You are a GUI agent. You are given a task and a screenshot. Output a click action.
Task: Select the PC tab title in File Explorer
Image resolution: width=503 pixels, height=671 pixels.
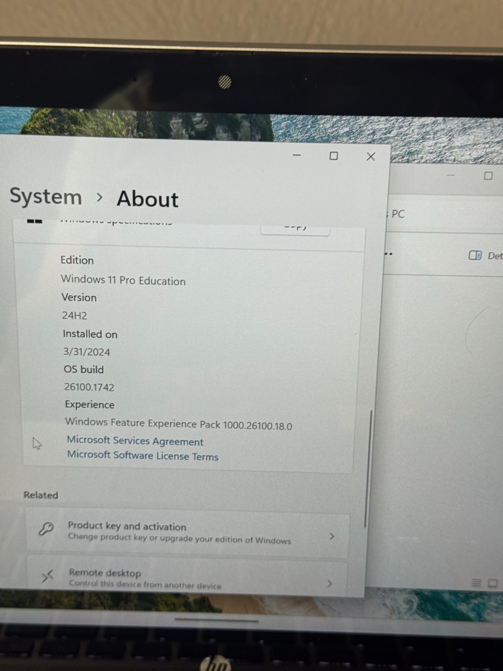(397, 214)
